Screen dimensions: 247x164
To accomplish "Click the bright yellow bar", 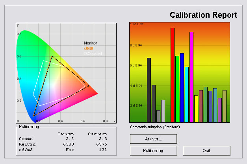I will tap(196, 109).
